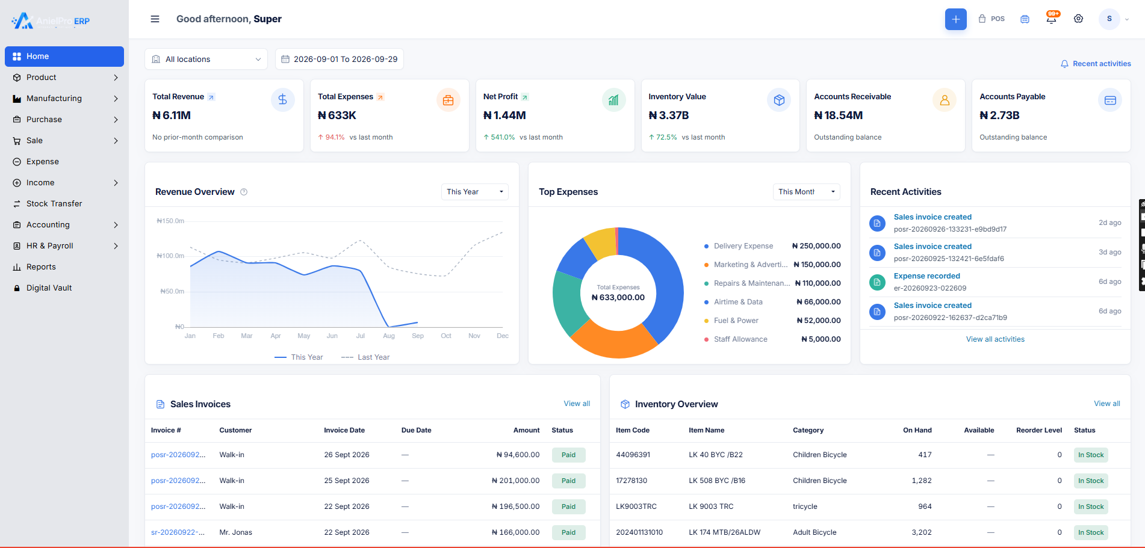
Task: Open Reports in sidebar
Action: (x=64, y=267)
